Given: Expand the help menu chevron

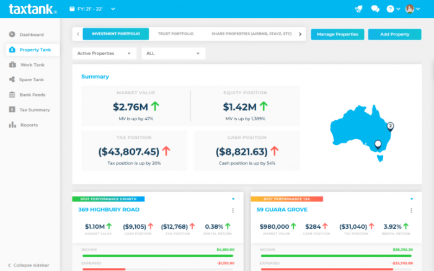Looking at the screenshot, I should coord(398,9).
